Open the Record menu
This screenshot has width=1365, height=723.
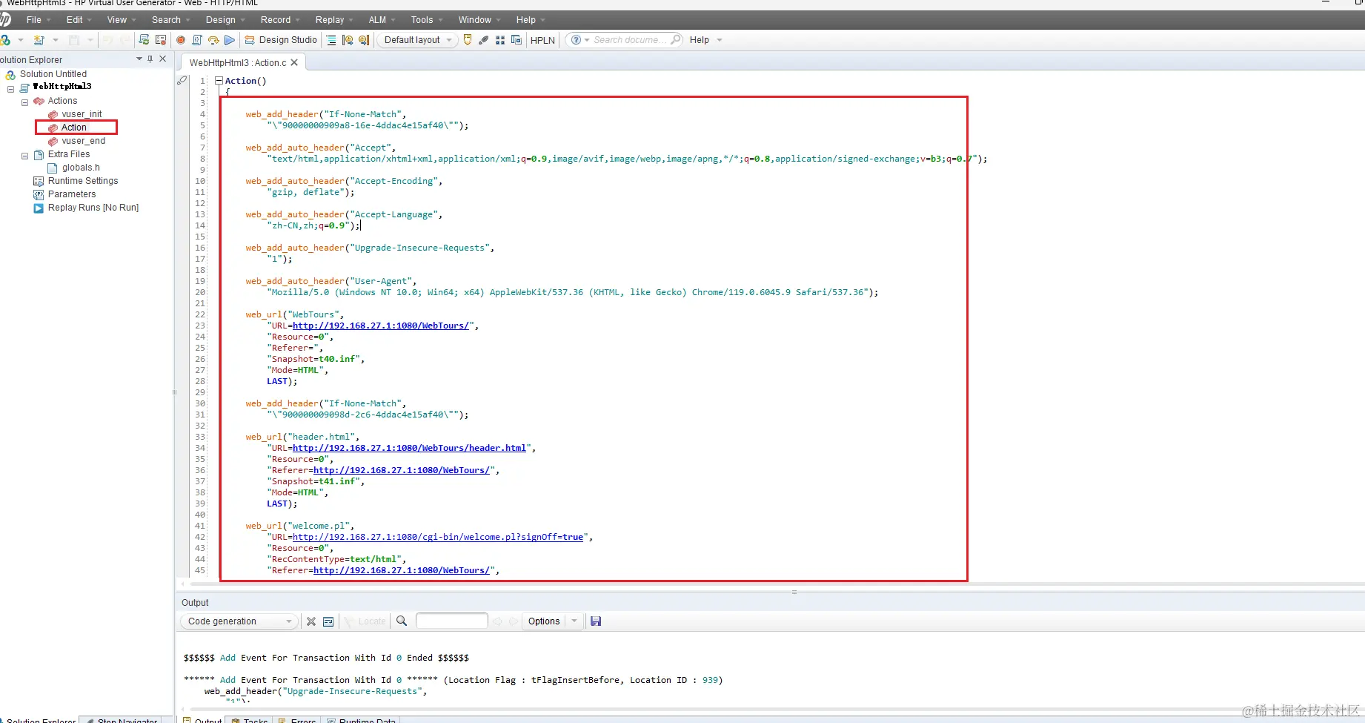(x=276, y=20)
